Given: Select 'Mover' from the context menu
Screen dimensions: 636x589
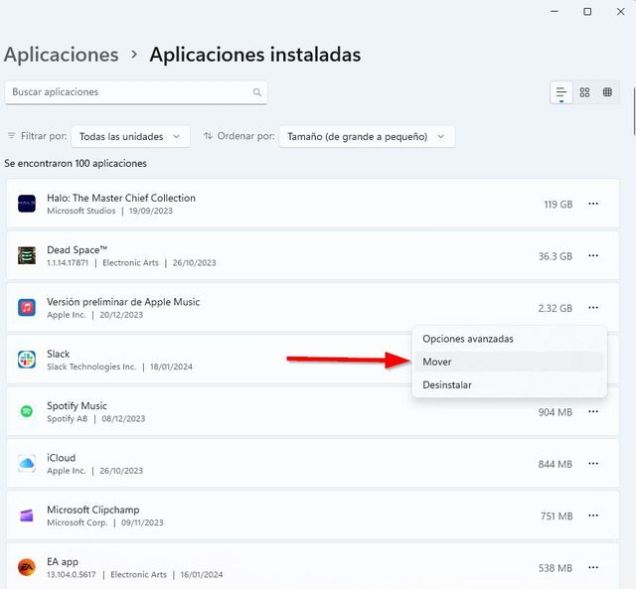Looking at the screenshot, I should (437, 362).
